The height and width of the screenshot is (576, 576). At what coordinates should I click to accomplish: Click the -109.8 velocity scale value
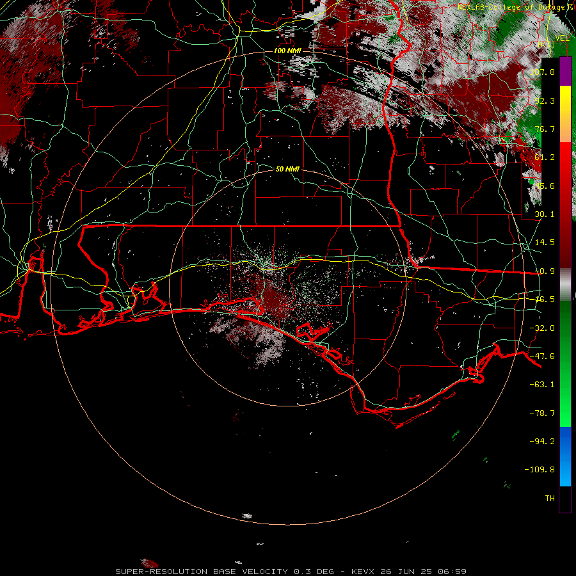pos(540,470)
